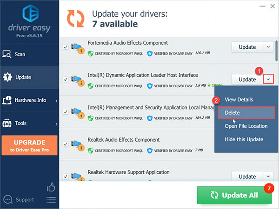Open the Scan icon in sidebar
This screenshot has height=209, width=279.
click(7, 54)
